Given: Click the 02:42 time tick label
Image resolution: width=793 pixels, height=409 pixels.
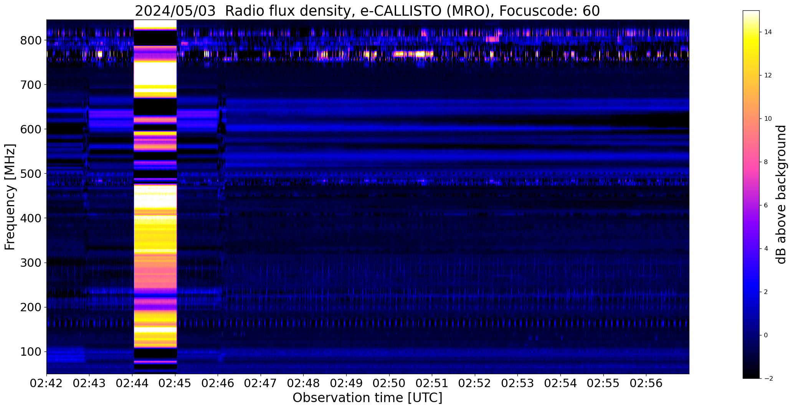Looking at the screenshot, I should click(46, 383).
